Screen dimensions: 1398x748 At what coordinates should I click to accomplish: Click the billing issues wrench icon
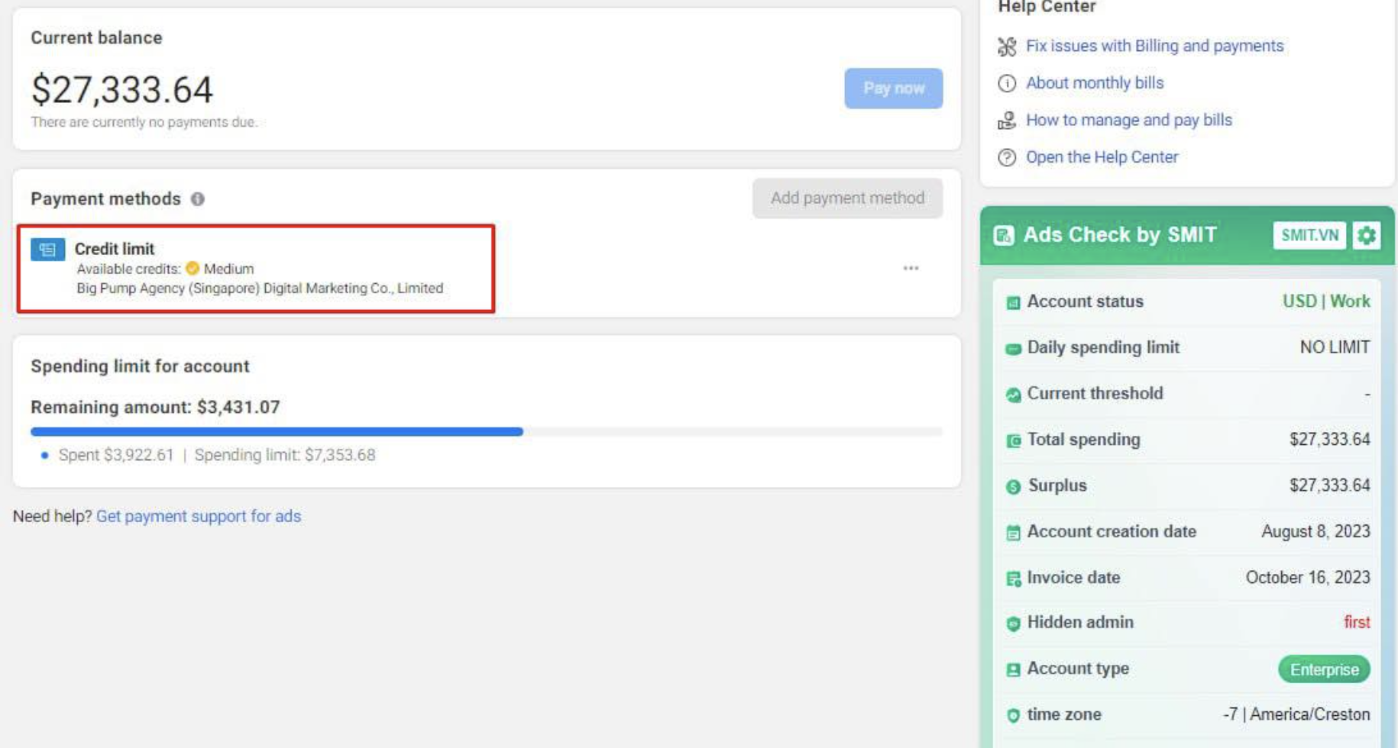pos(1007,47)
